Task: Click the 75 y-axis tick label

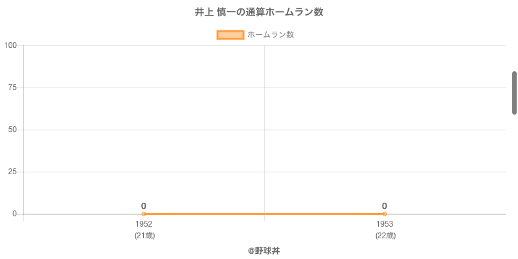Action: (12, 87)
